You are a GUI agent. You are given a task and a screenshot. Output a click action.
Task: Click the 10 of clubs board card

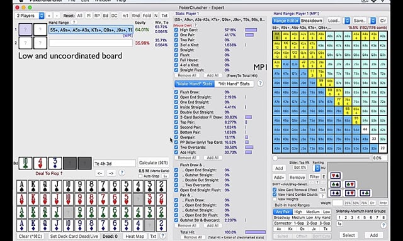25,163
